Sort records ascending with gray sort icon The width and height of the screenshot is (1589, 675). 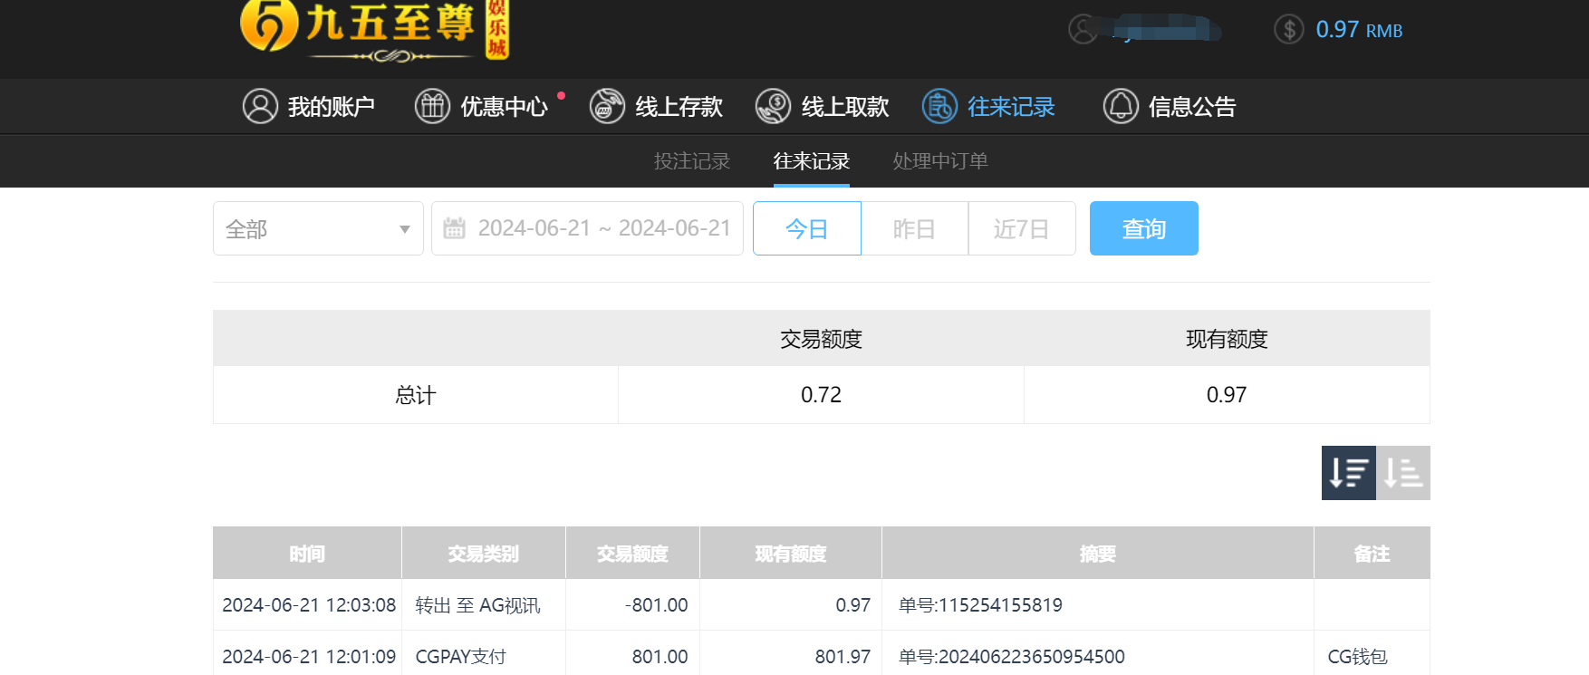click(x=1403, y=473)
